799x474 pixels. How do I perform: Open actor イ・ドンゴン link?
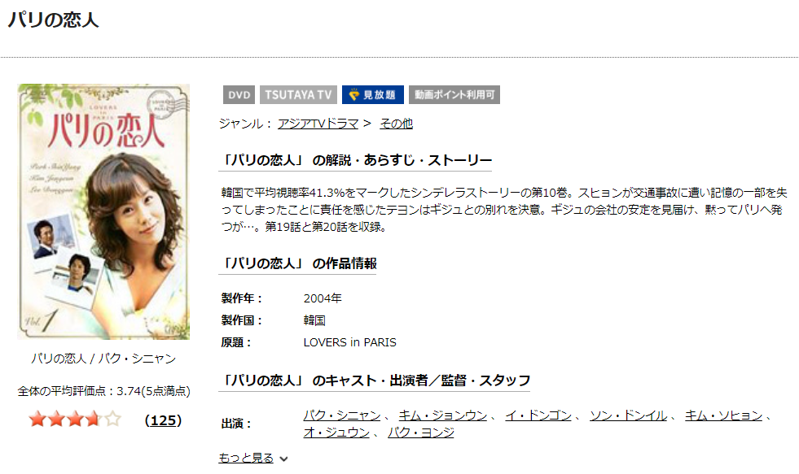pyautogui.click(x=538, y=415)
